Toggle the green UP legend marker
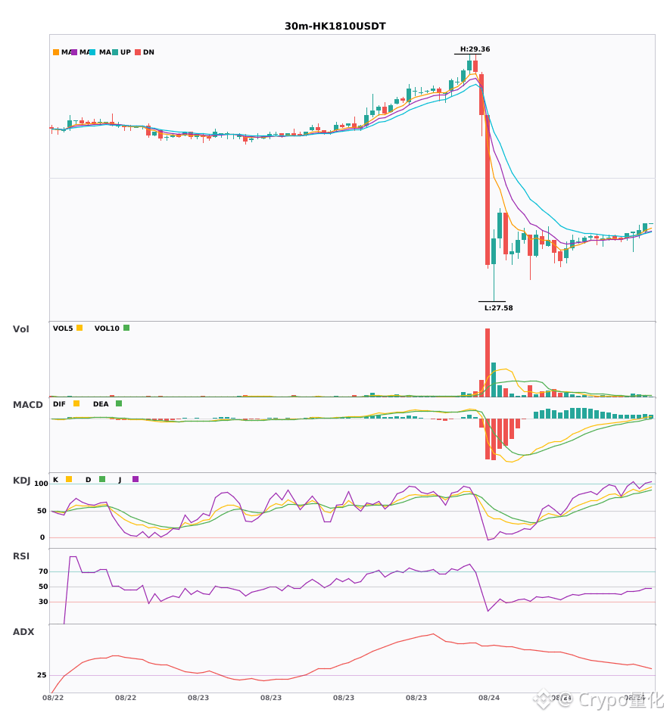The image size is (670, 719). point(115,52)
